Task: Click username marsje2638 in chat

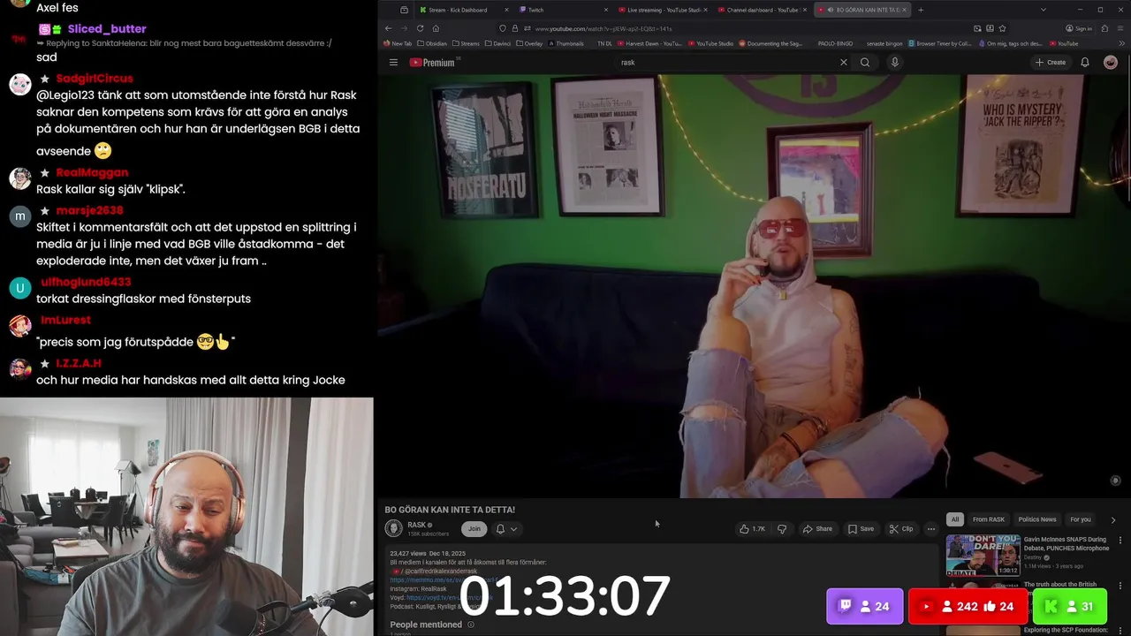Action: point(89,210)
